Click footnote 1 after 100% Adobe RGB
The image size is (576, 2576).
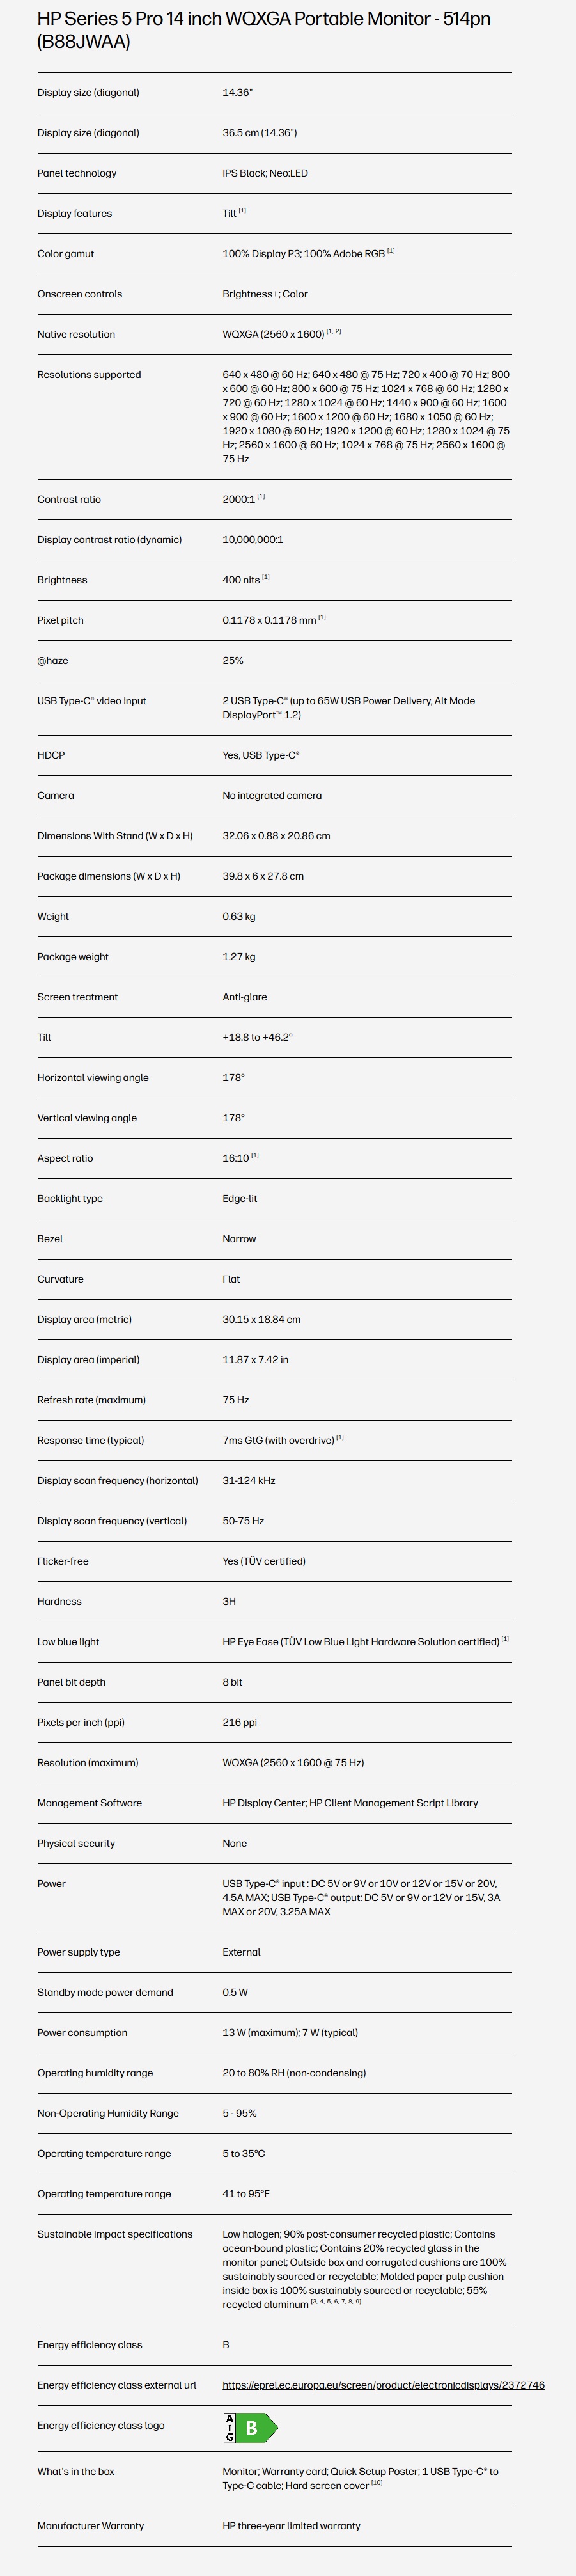[x=391, y=251]
